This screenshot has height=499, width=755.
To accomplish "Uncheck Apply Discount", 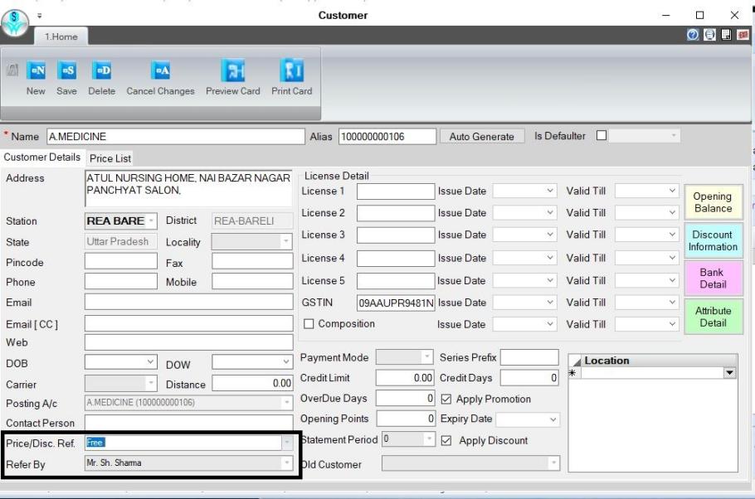I will pyautogui.click(x=446, y=440).
